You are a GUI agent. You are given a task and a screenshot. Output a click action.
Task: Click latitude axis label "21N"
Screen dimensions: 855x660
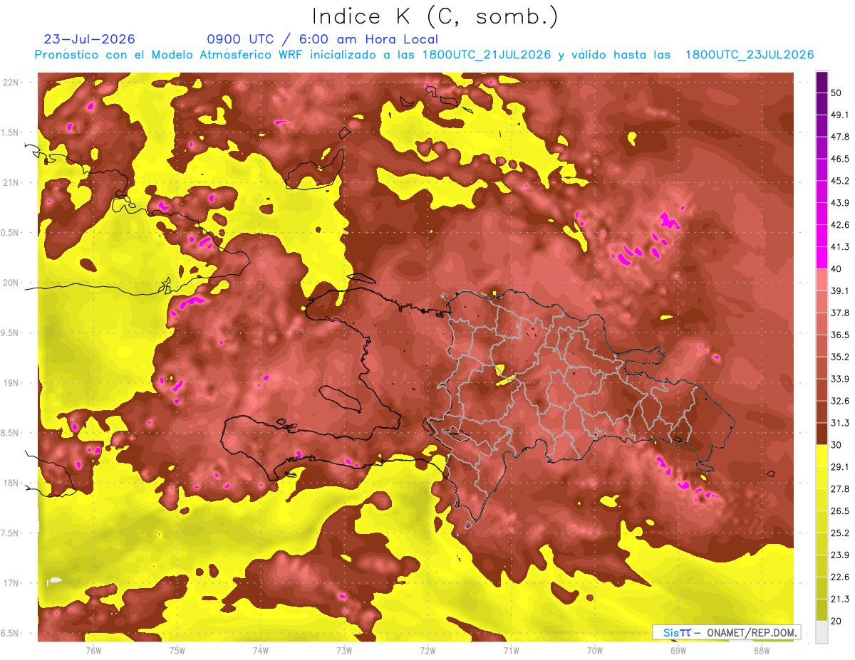(11, 182)
